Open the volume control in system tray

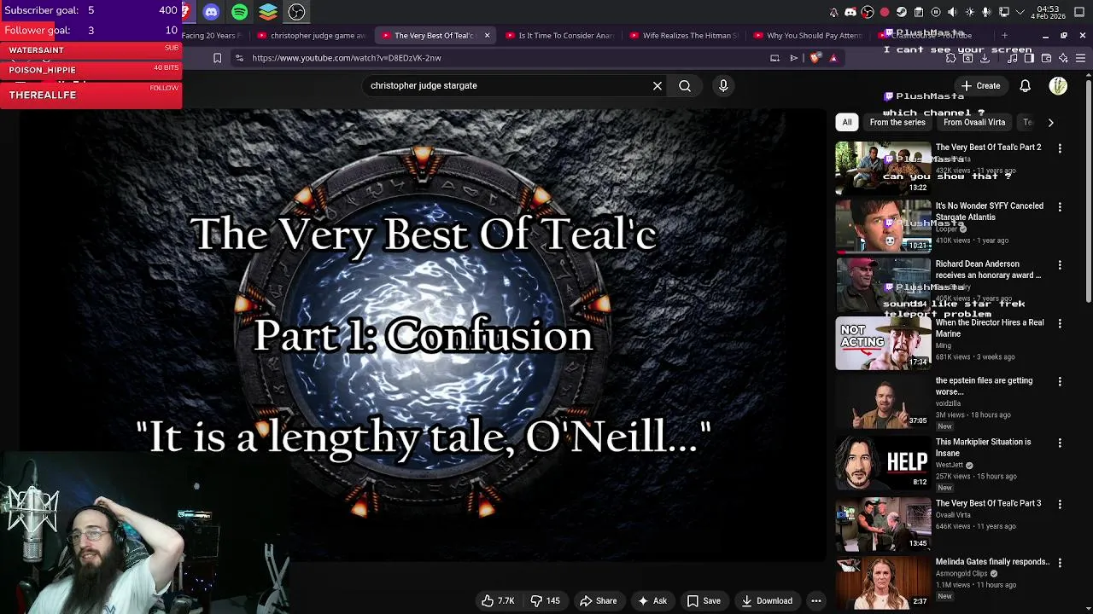click(952, 12)
